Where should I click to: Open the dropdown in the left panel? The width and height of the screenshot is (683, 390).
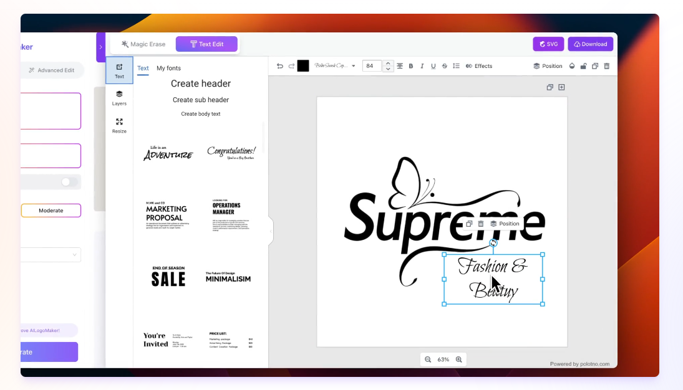tap(51, 255)
